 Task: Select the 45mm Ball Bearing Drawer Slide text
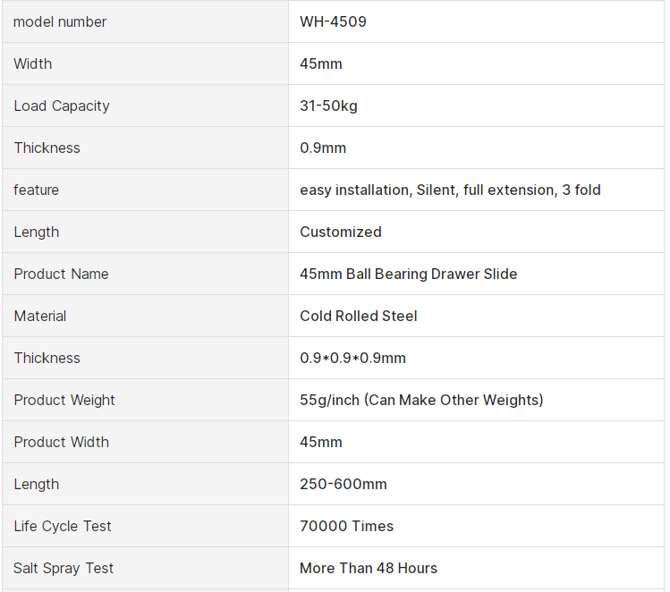pyautogui.click(x=409, y=274)
